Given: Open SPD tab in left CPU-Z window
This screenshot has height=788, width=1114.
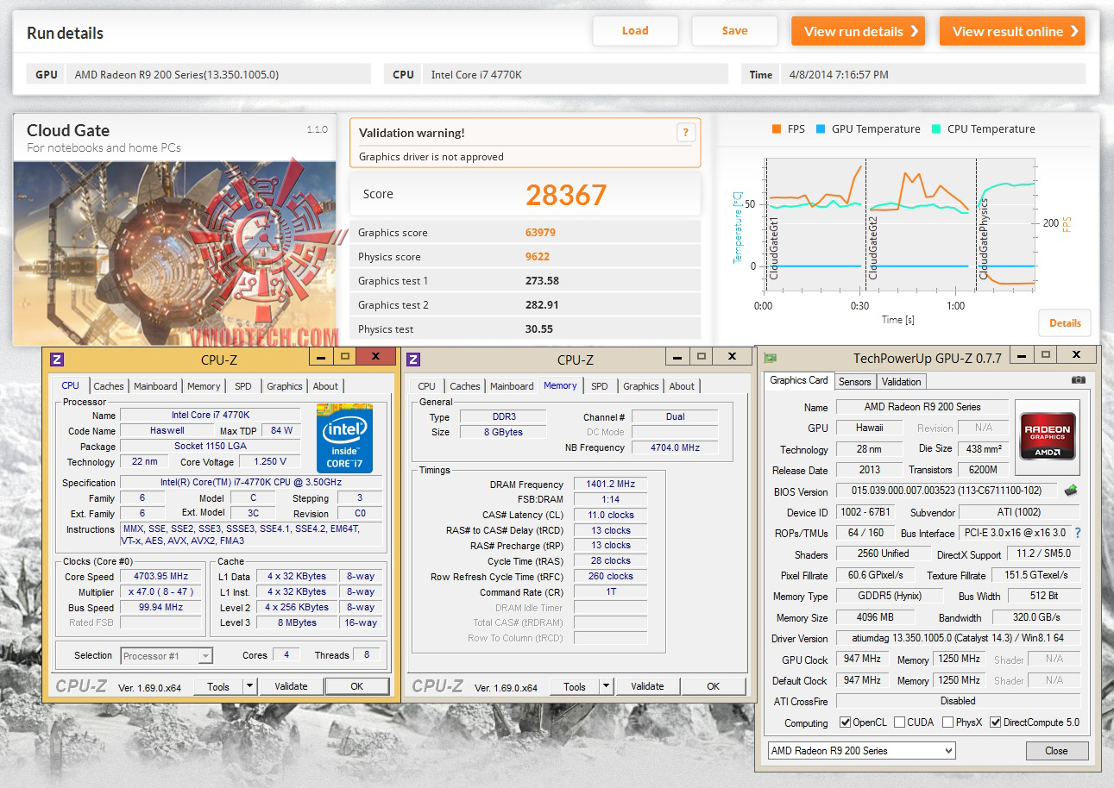Looking at the screenshot, I should coord(243,386).
